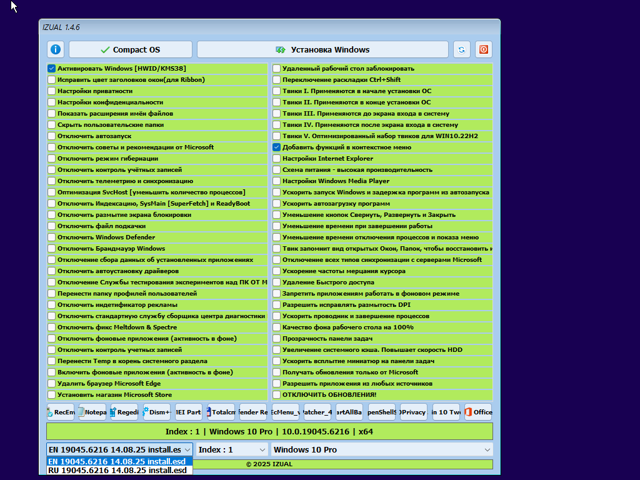Select EN 19045.6216 install.esd list entry

coord(119,462)
